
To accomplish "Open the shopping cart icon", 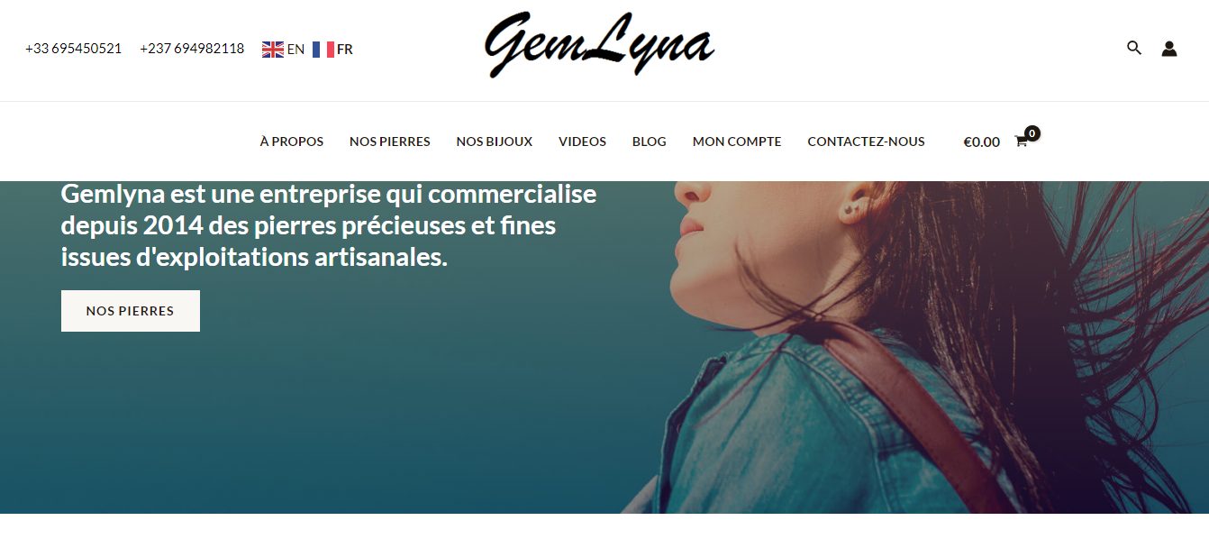I will 1021,142.
